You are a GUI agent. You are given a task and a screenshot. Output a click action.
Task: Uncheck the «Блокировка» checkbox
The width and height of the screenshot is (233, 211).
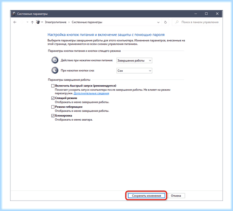[x=53, y=116]
